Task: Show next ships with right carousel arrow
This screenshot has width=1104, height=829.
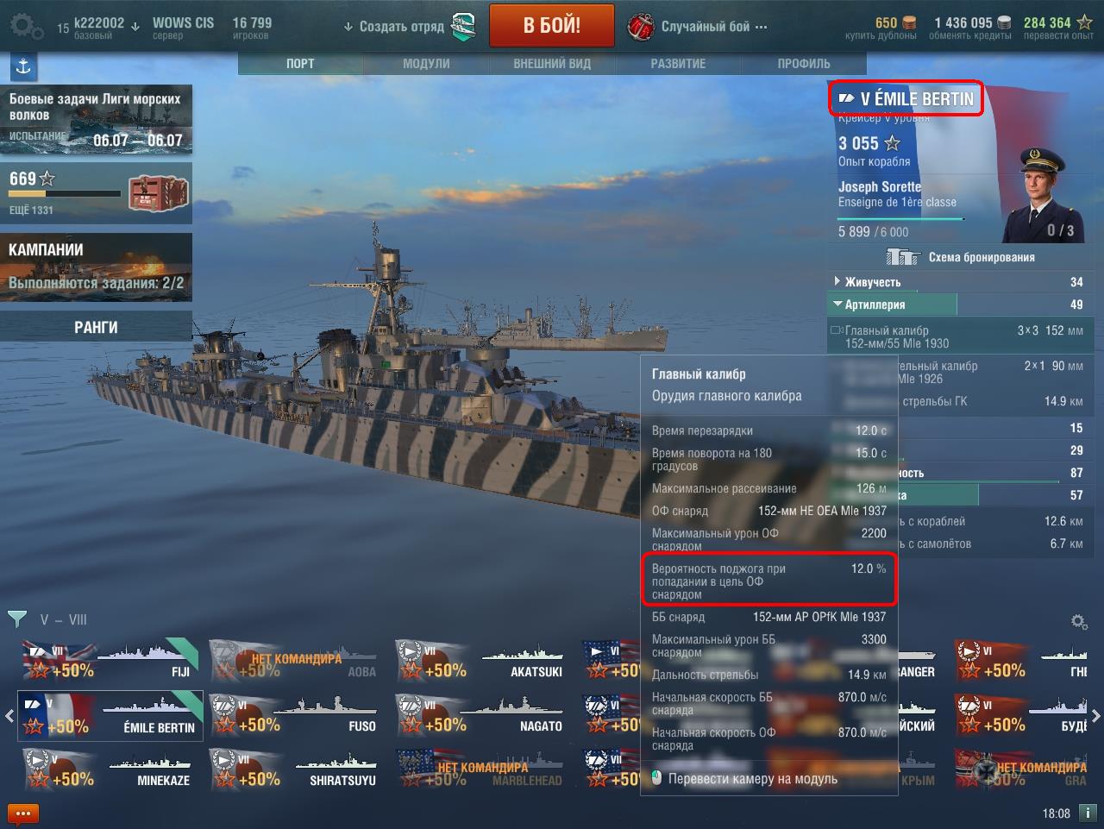Action: pos(1096,715)
